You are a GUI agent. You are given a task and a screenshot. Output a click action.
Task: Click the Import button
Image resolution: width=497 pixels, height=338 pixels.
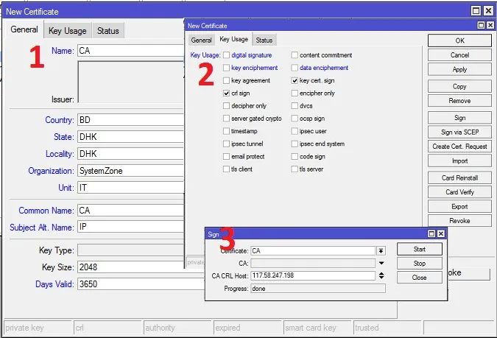coord(459,161)
